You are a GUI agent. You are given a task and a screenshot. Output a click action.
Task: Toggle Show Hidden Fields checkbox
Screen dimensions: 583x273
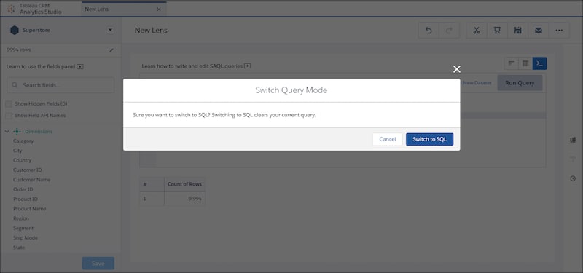[9, 104]
